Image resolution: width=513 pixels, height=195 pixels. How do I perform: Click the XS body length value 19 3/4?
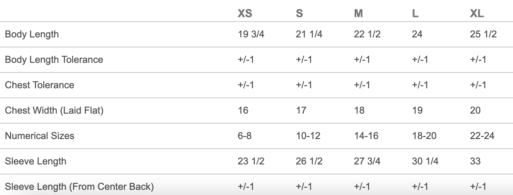point(251,34)
